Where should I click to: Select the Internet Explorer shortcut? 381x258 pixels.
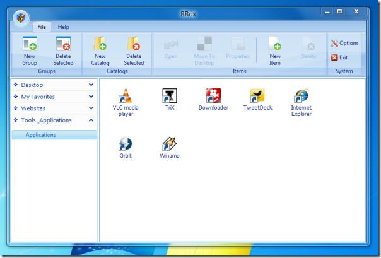coord(301,96)
